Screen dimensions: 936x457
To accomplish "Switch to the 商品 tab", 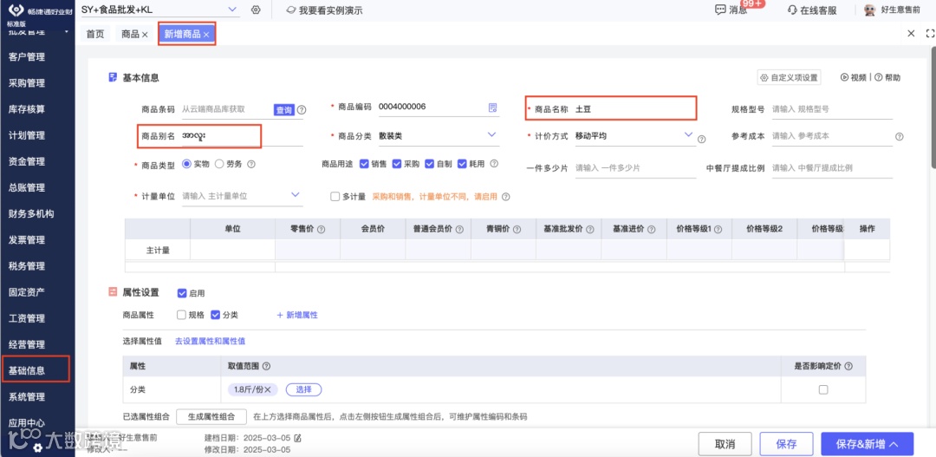I will coord(130,34).
